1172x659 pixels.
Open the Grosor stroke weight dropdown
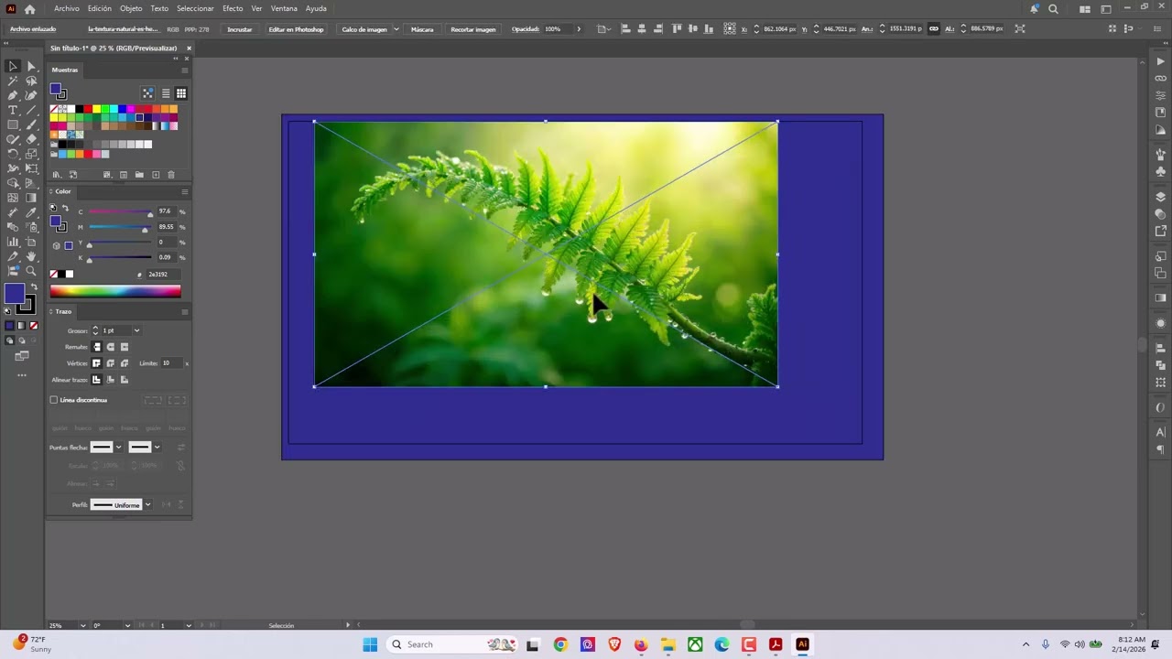pos(136,330)
